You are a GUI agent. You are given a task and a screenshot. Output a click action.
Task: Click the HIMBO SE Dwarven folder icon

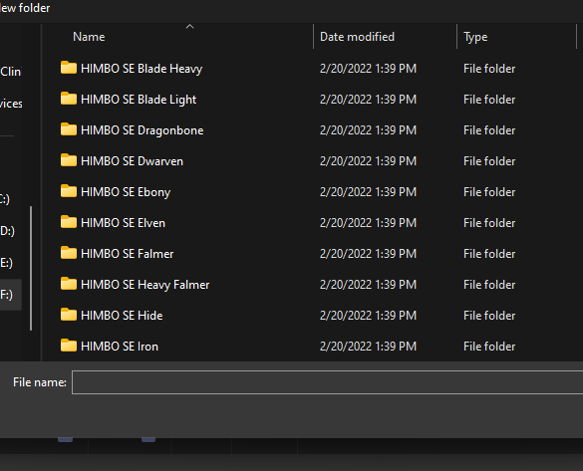(x=69, y=160)
